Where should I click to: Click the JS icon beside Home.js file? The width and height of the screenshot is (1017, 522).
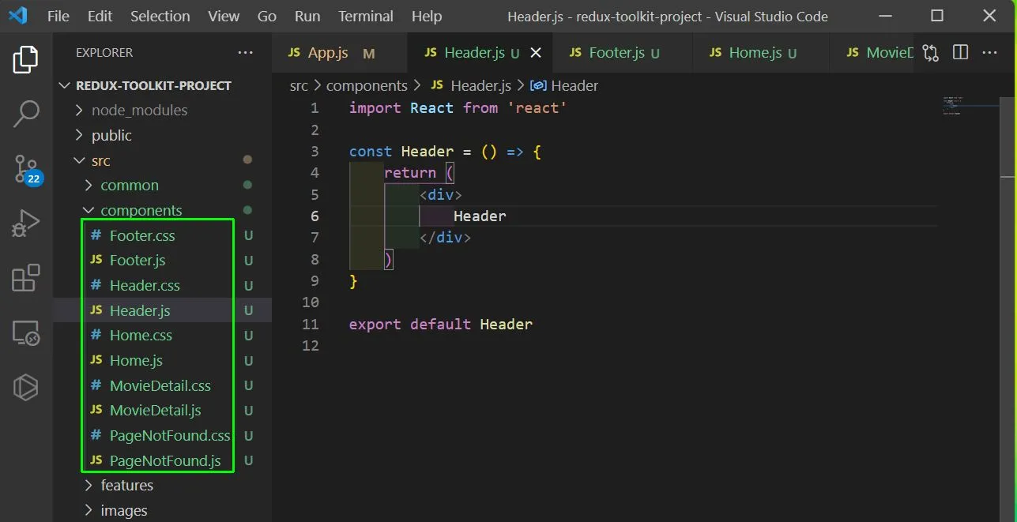coord(96,360)
